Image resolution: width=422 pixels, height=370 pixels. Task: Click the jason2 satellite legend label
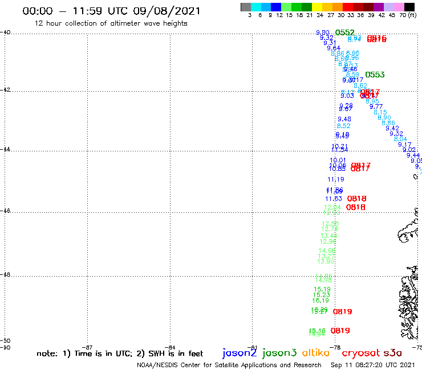tap(240, 353)
